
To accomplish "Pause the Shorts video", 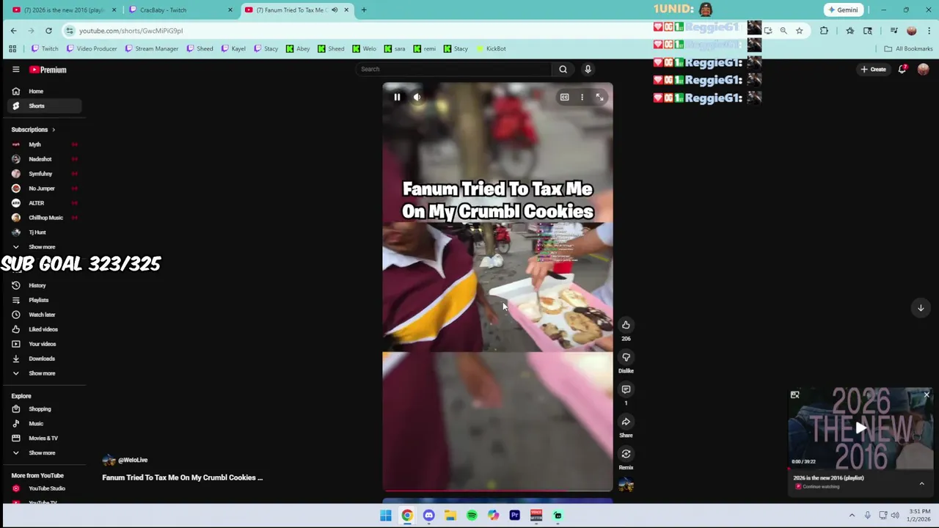I will point(397,97).
